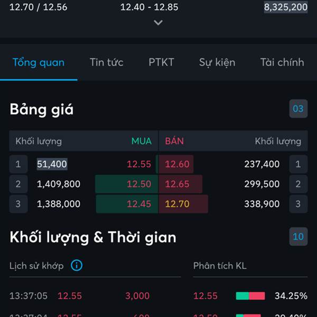Change the Khối lượng & Thời gian count 10
317x317 pixels.
(x=298, y=237)
